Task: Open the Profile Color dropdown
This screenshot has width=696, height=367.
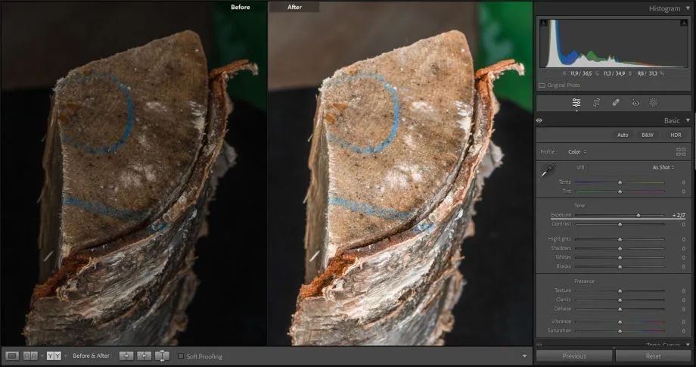Action: tap(577, 152)
